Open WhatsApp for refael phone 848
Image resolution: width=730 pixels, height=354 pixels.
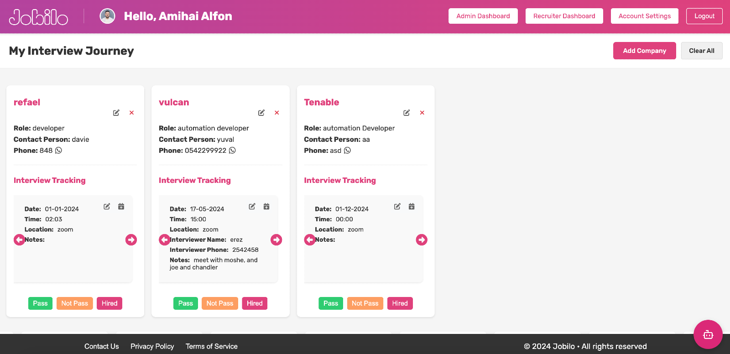click(x=58, y=150)
